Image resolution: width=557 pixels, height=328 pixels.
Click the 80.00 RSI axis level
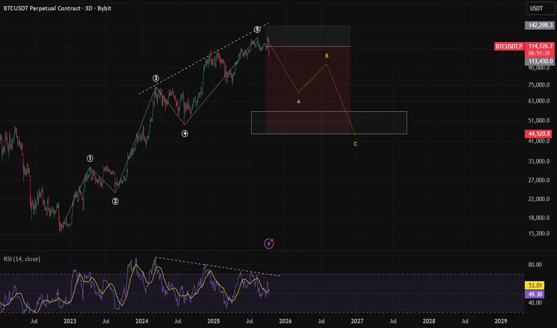coord(535,265)
